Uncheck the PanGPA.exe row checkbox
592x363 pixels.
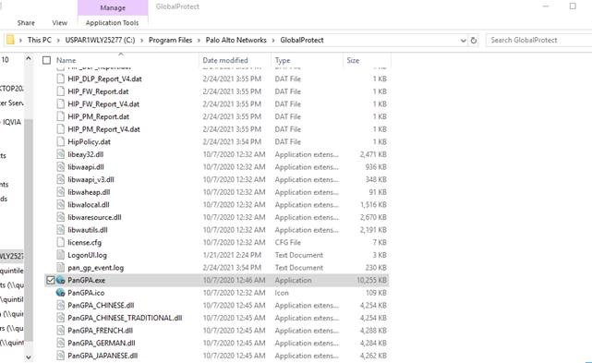(50, 280)
